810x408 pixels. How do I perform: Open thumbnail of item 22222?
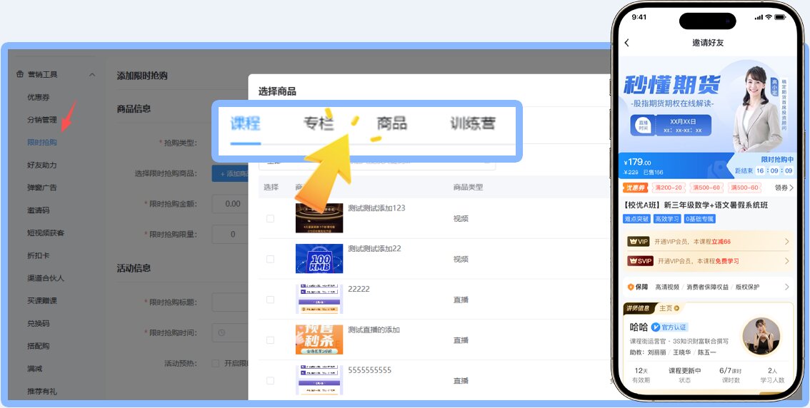(319, 299)
